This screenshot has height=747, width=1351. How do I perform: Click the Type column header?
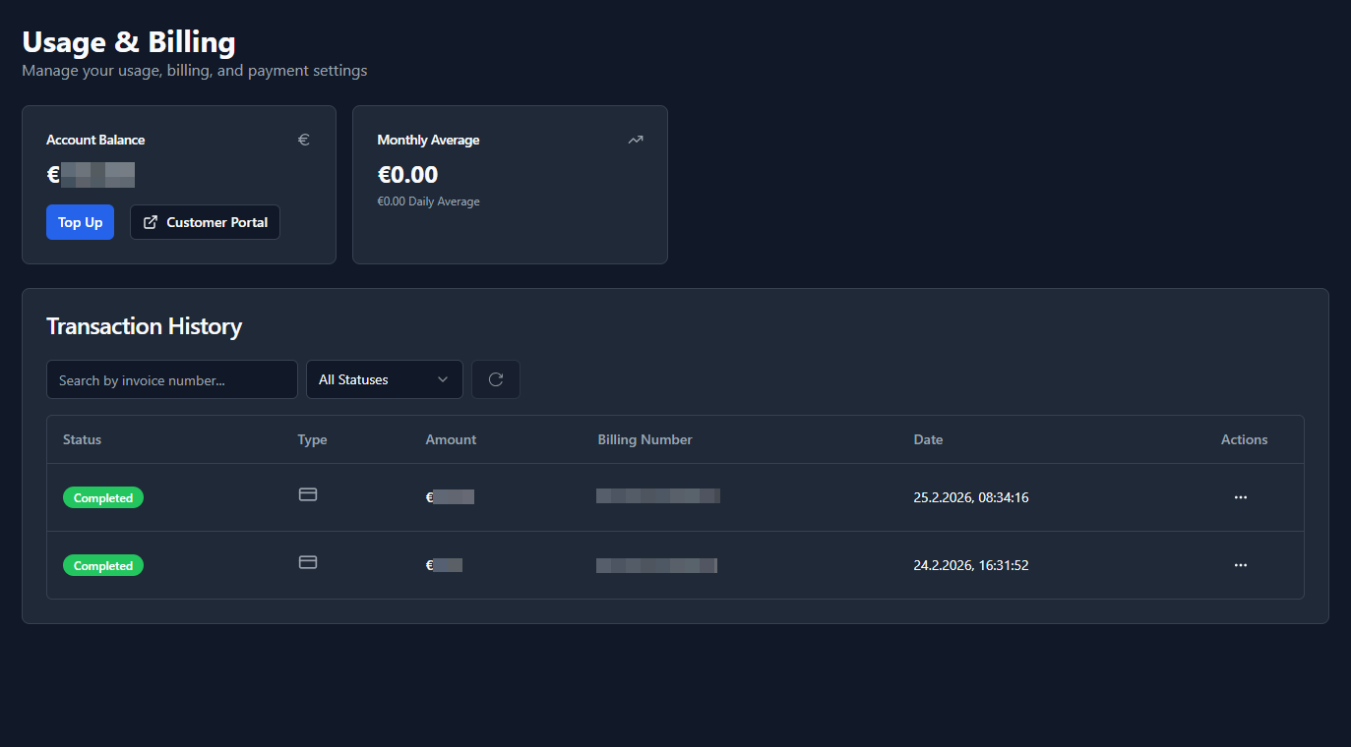point(312,439)
